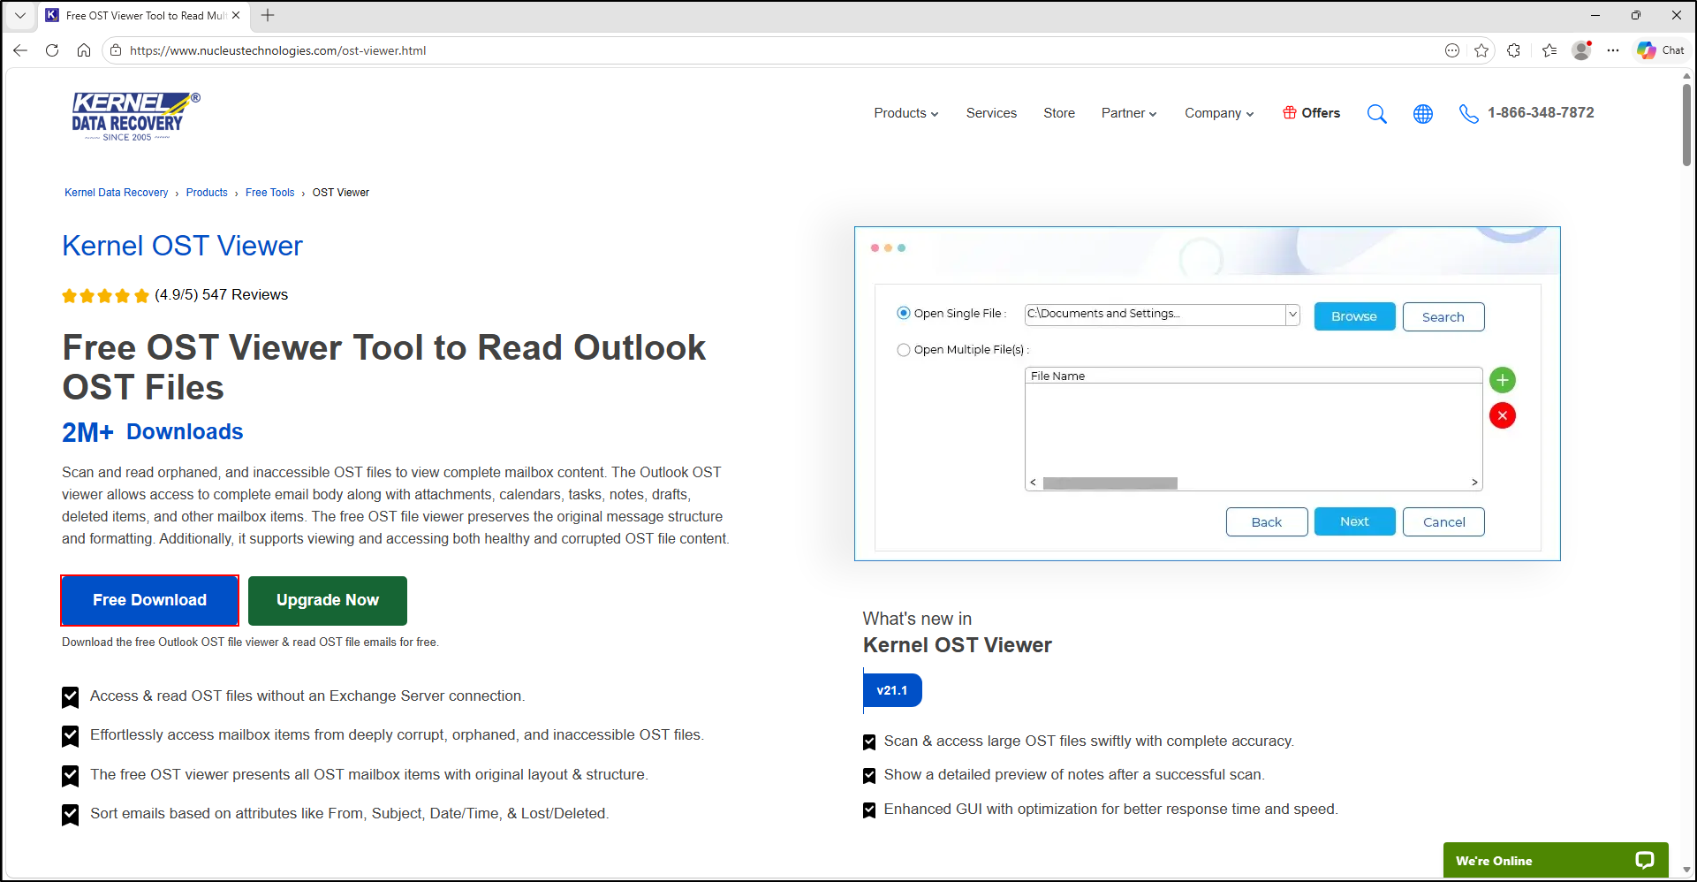Click the Upgrade Now button
Screen dimensions: 1697x882
(328, 600)
